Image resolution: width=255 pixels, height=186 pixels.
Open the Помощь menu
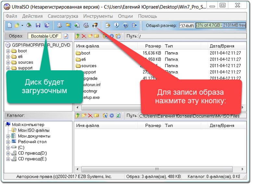point(147,16)
